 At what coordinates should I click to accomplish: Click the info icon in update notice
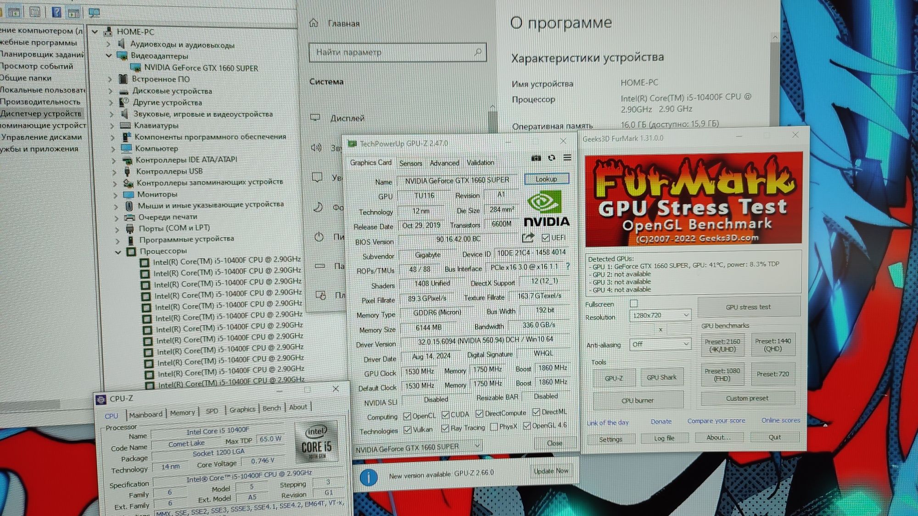pos(369,477)
